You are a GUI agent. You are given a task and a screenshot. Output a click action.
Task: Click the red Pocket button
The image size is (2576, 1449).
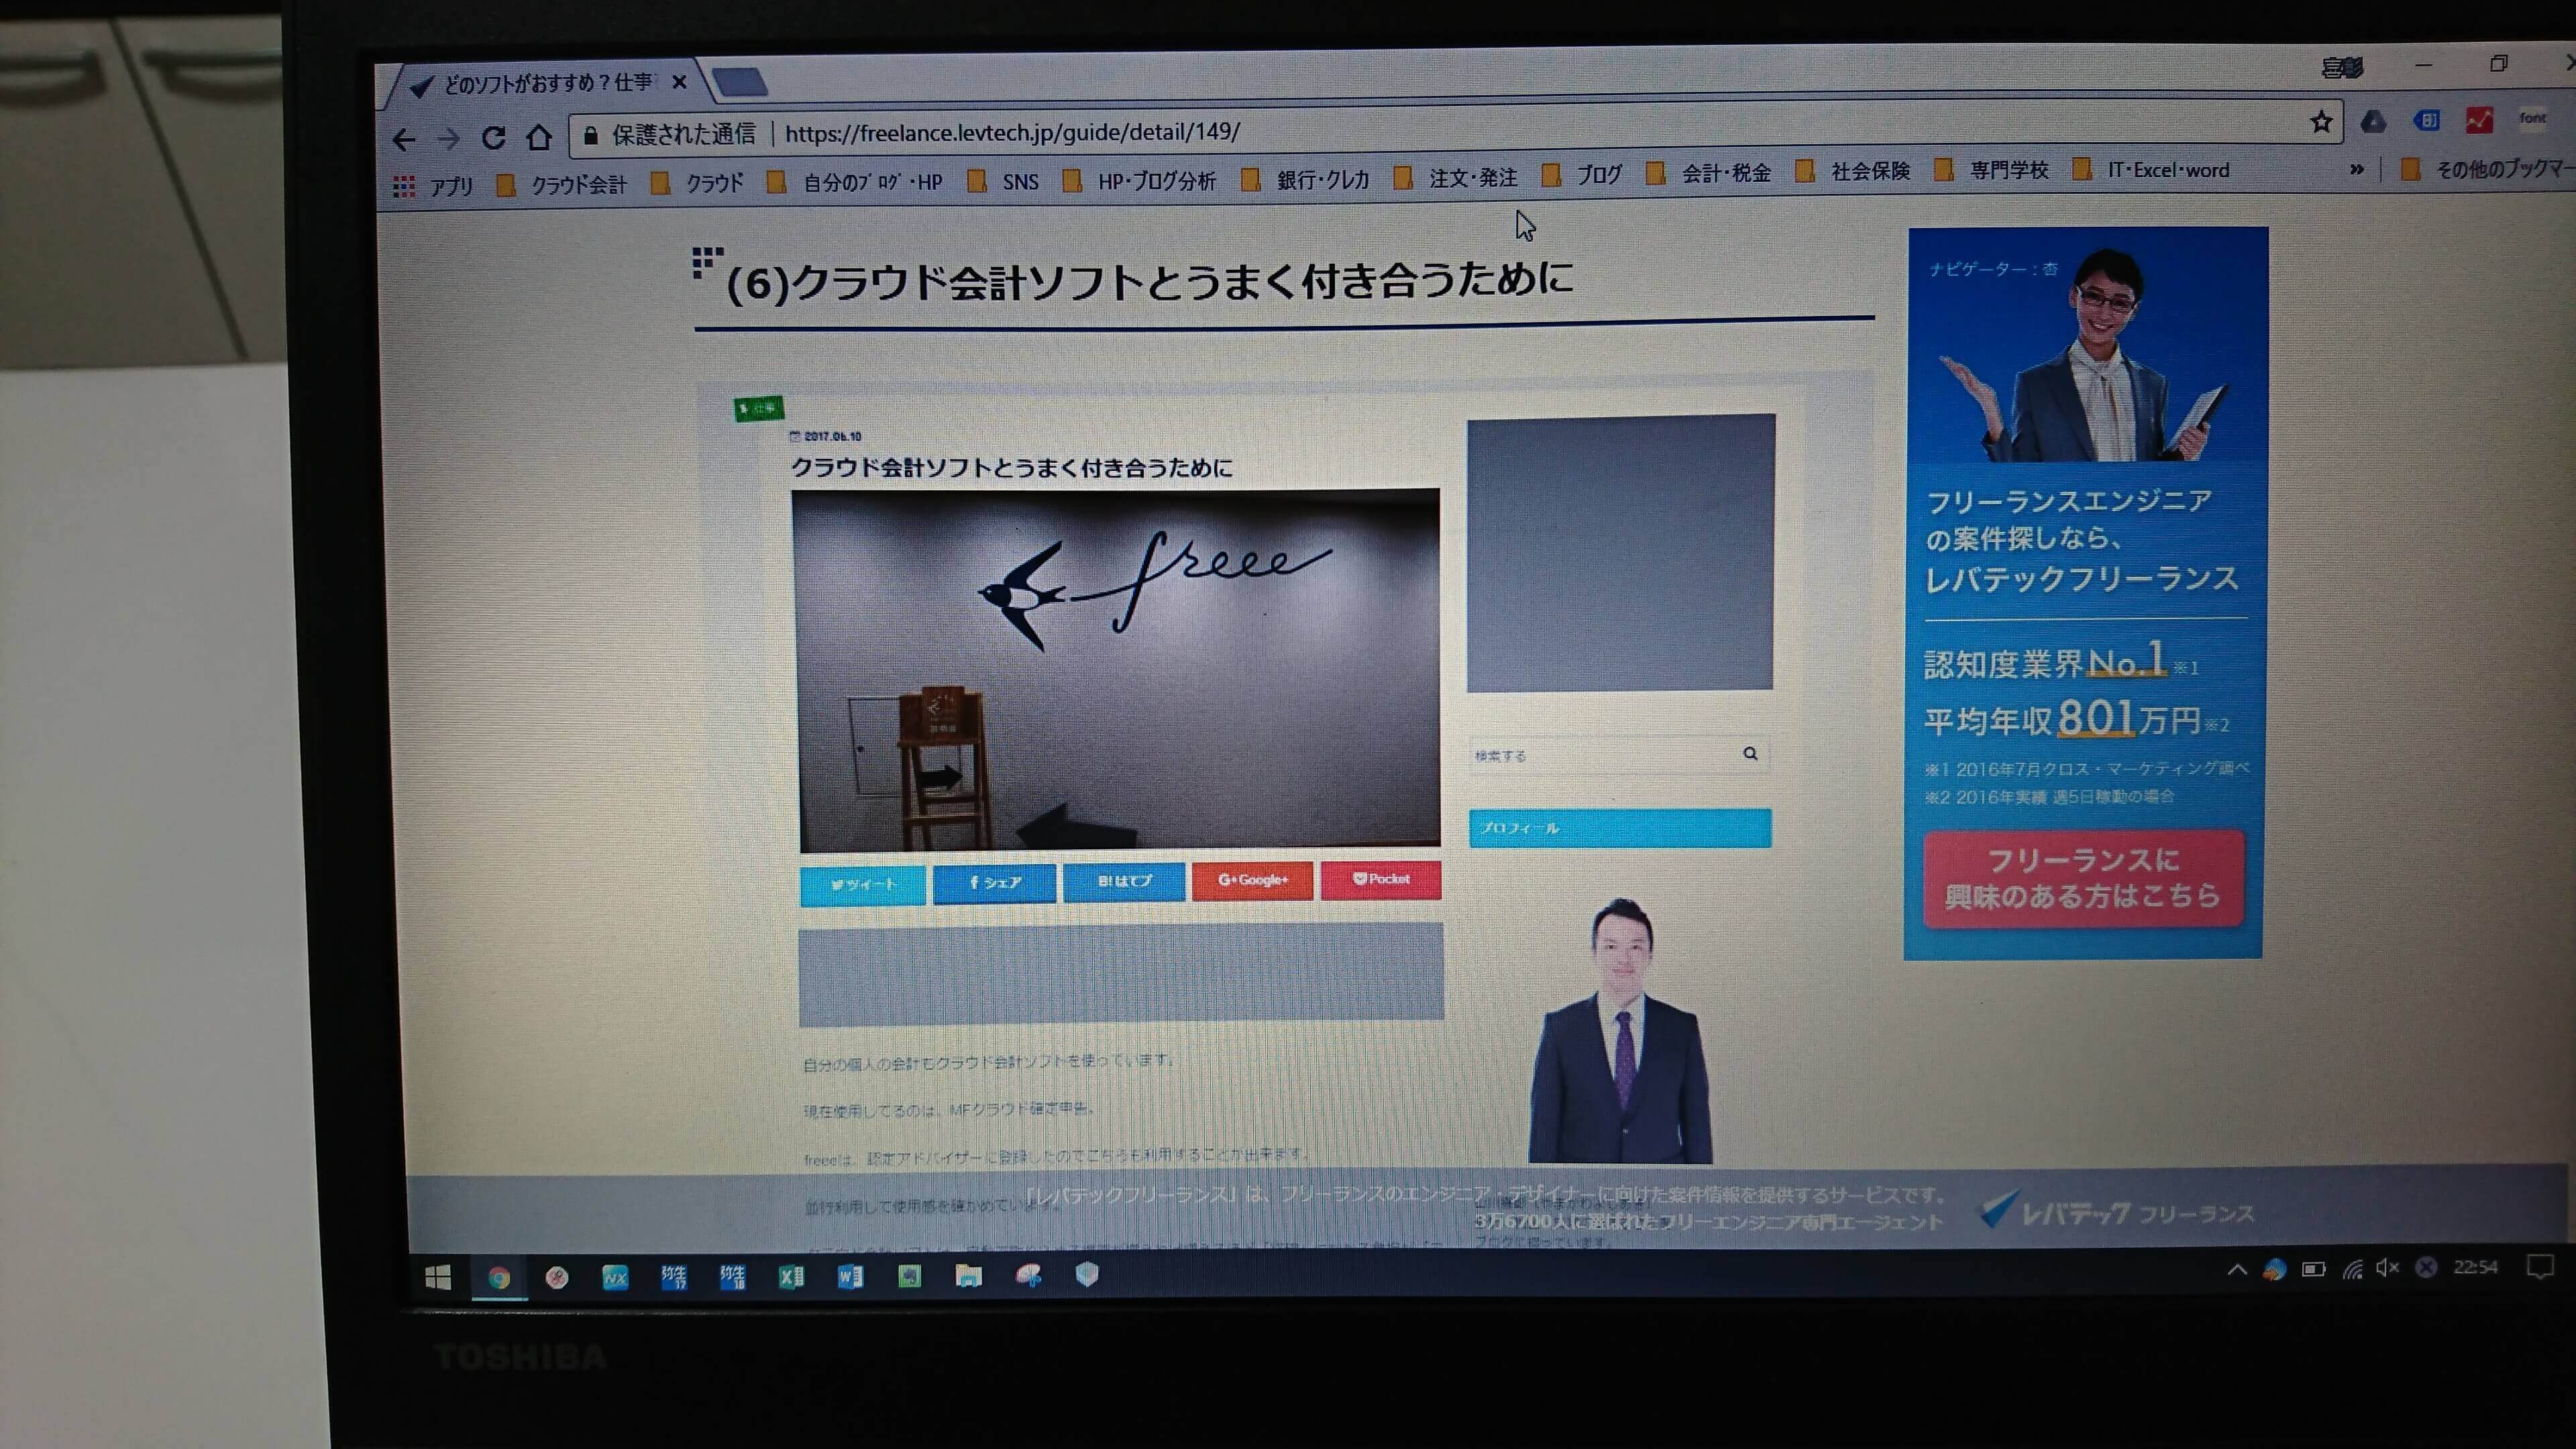pyautogui.click(x=1381, y=879)
